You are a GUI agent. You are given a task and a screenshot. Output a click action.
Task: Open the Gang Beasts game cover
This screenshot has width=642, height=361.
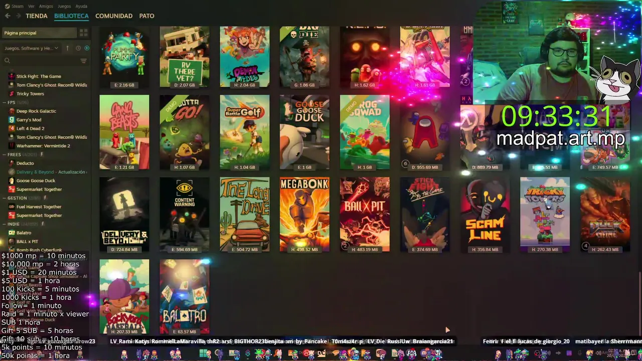pos(124,132)
